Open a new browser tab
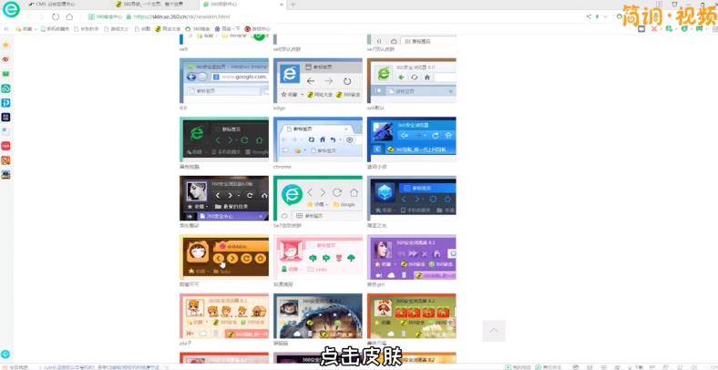Image resolution: width=718 pixels, height=370 pixels. (x=292, y=5)
